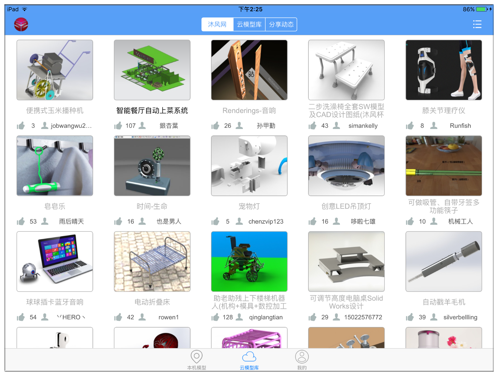This screenshot has width=498, height=376.
Task: Tap the red app logo icon
Action: 21,25
